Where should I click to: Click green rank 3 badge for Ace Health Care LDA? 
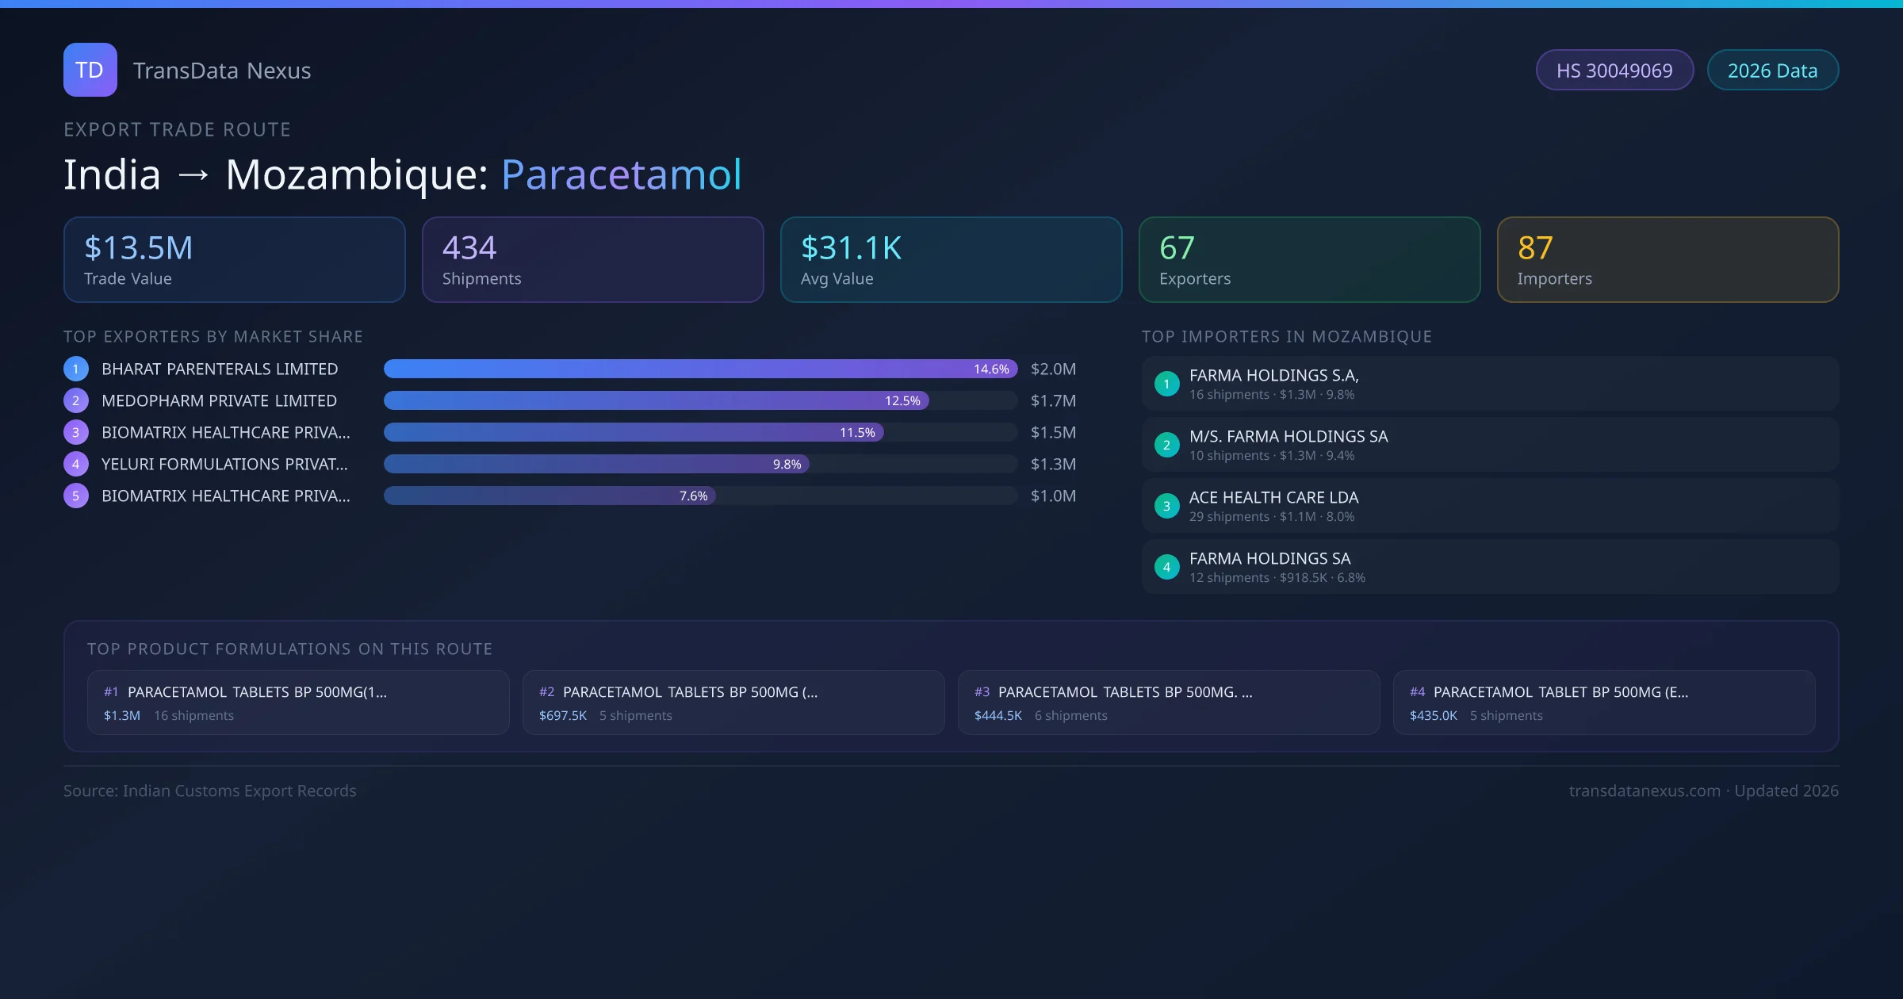[x=1166, y=506]
